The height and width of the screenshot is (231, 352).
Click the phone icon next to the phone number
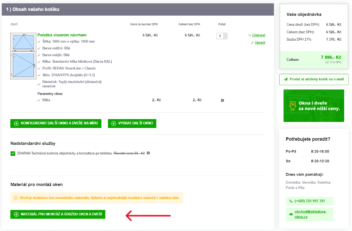(x=291, y=201)
